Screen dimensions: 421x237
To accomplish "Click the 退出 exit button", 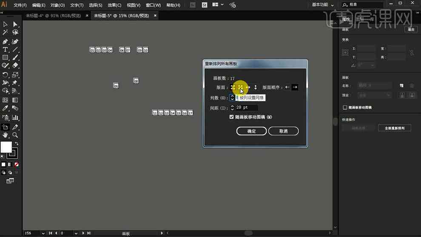I will tap(411, 29).
